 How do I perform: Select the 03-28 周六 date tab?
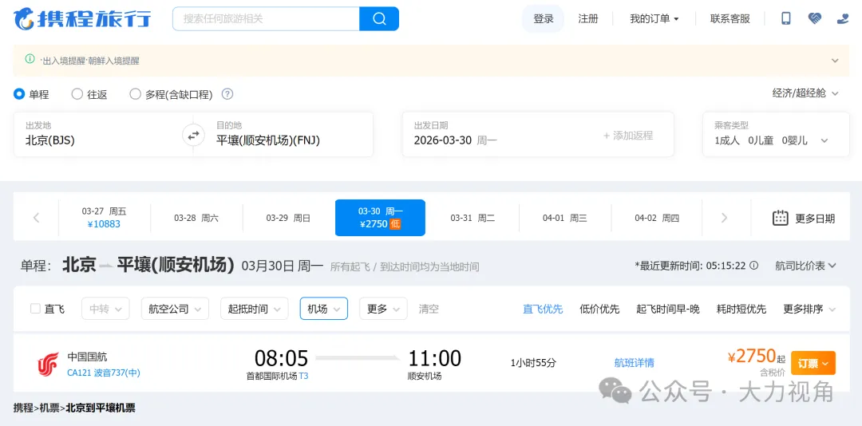point(196,218)
